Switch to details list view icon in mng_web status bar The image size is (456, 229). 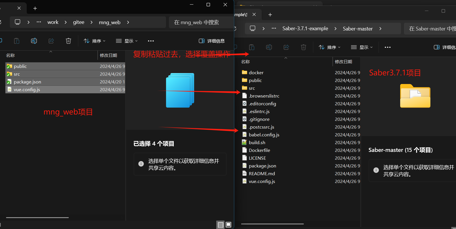(220, 225)
